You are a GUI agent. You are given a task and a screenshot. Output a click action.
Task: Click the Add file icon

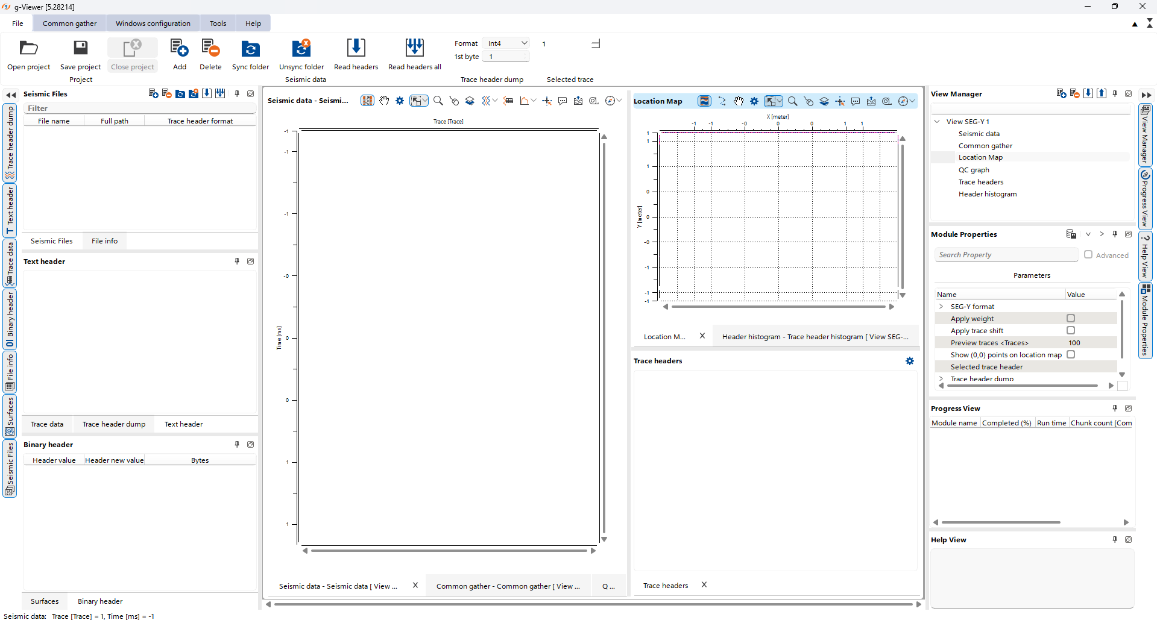coord(179,48)
